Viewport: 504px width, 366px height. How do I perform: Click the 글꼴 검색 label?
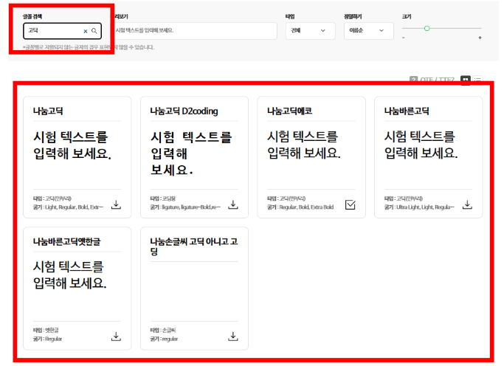tap(32, 16)
